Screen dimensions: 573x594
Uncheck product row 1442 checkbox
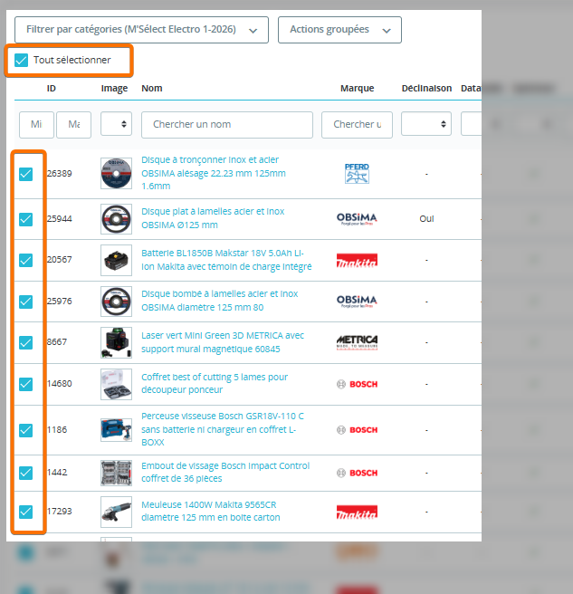pos(25,473)
